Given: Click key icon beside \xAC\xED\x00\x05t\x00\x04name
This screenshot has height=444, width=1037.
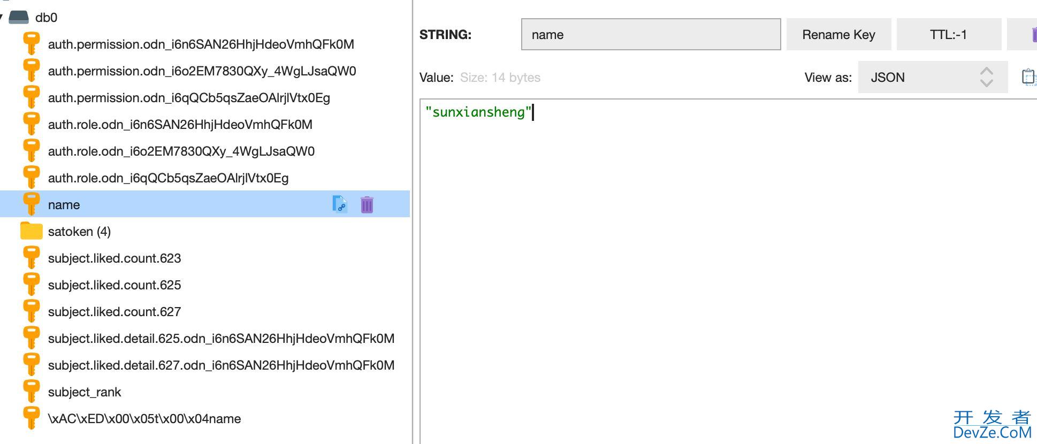Looking at the screenshot, I should pyautogui.click(x=31, y=418).
